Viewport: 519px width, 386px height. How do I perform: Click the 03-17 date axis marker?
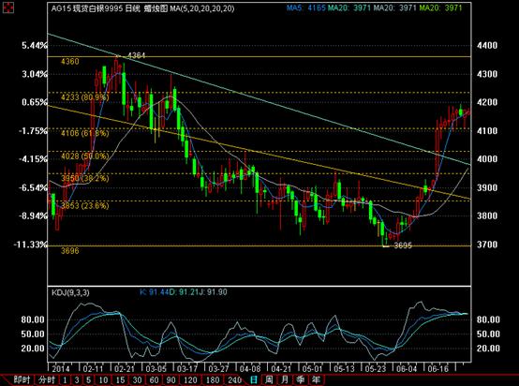187,369
